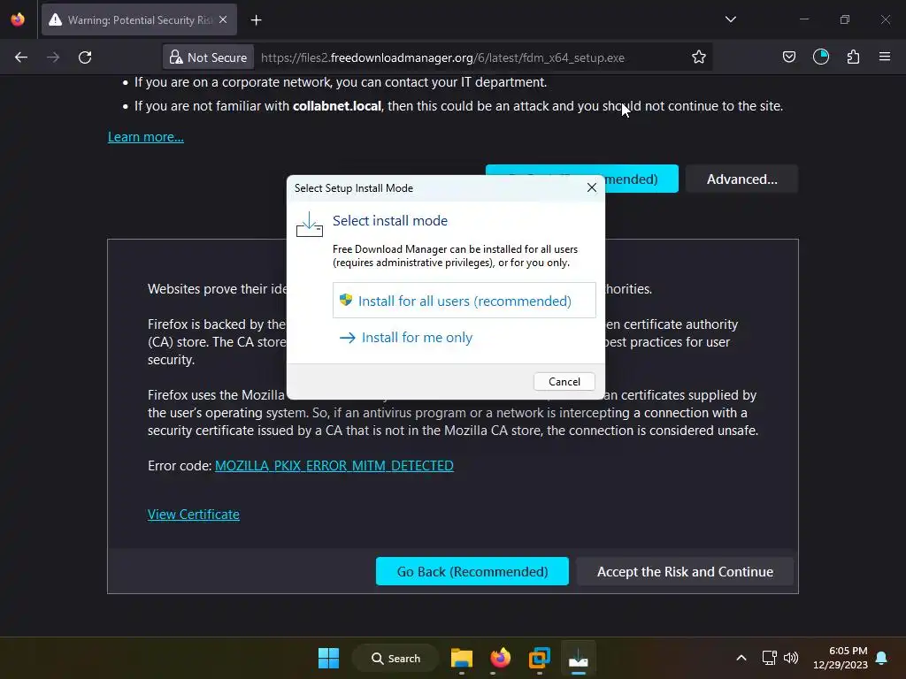This screenshot has height=679, width=906.
Task: Open the FDM installer taskbar icon
Action: pyautogui.click(x=578, y=658)
